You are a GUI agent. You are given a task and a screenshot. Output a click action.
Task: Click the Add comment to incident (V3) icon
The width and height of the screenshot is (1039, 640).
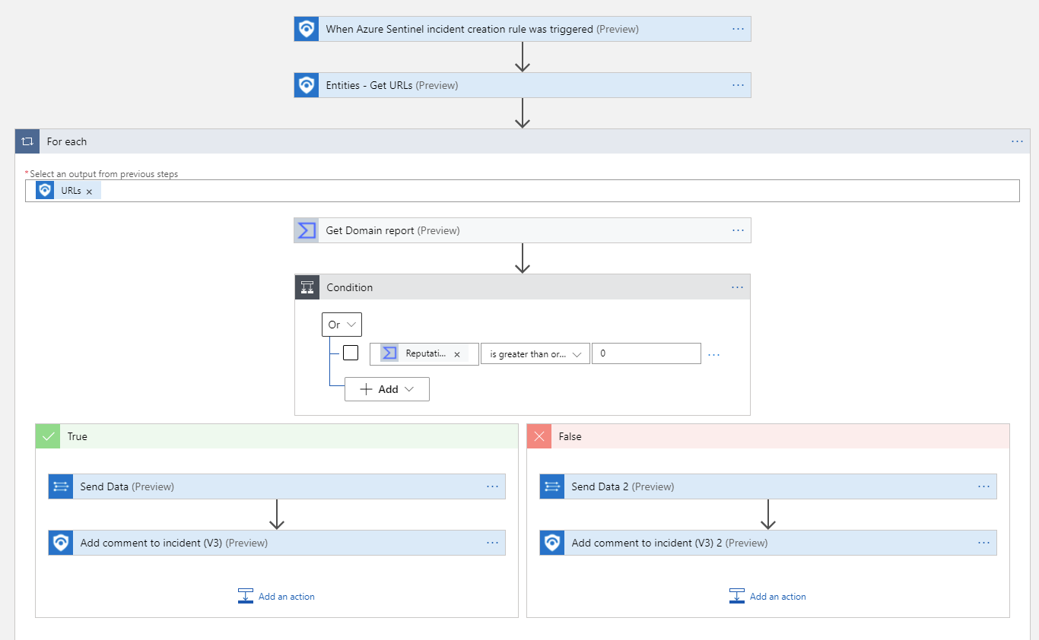tap(61, 543)
